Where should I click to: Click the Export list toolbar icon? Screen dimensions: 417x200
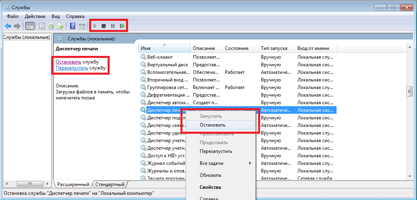(x=61, y=26)
